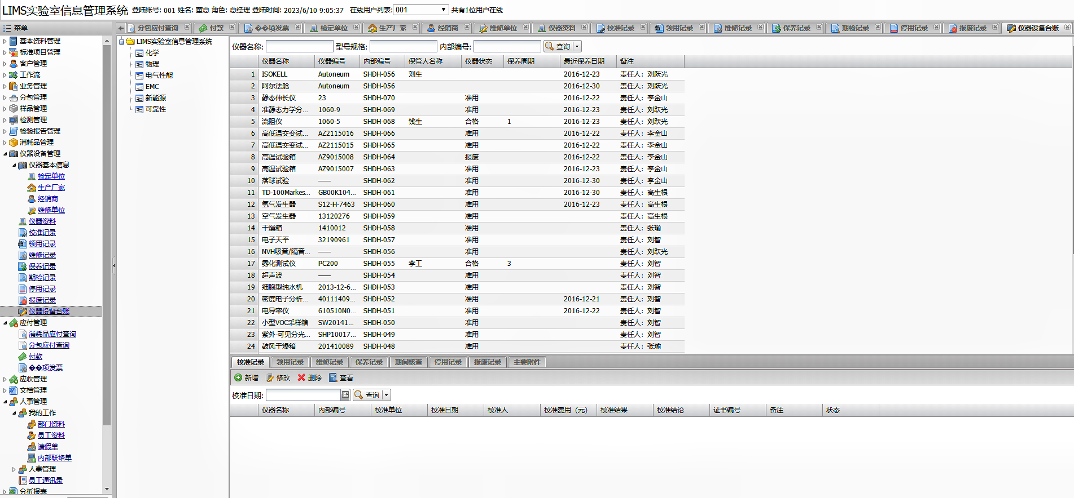This screenshot has height=498, width=1074.
Task: Close the 付款 tab
Action: (232, 27)
